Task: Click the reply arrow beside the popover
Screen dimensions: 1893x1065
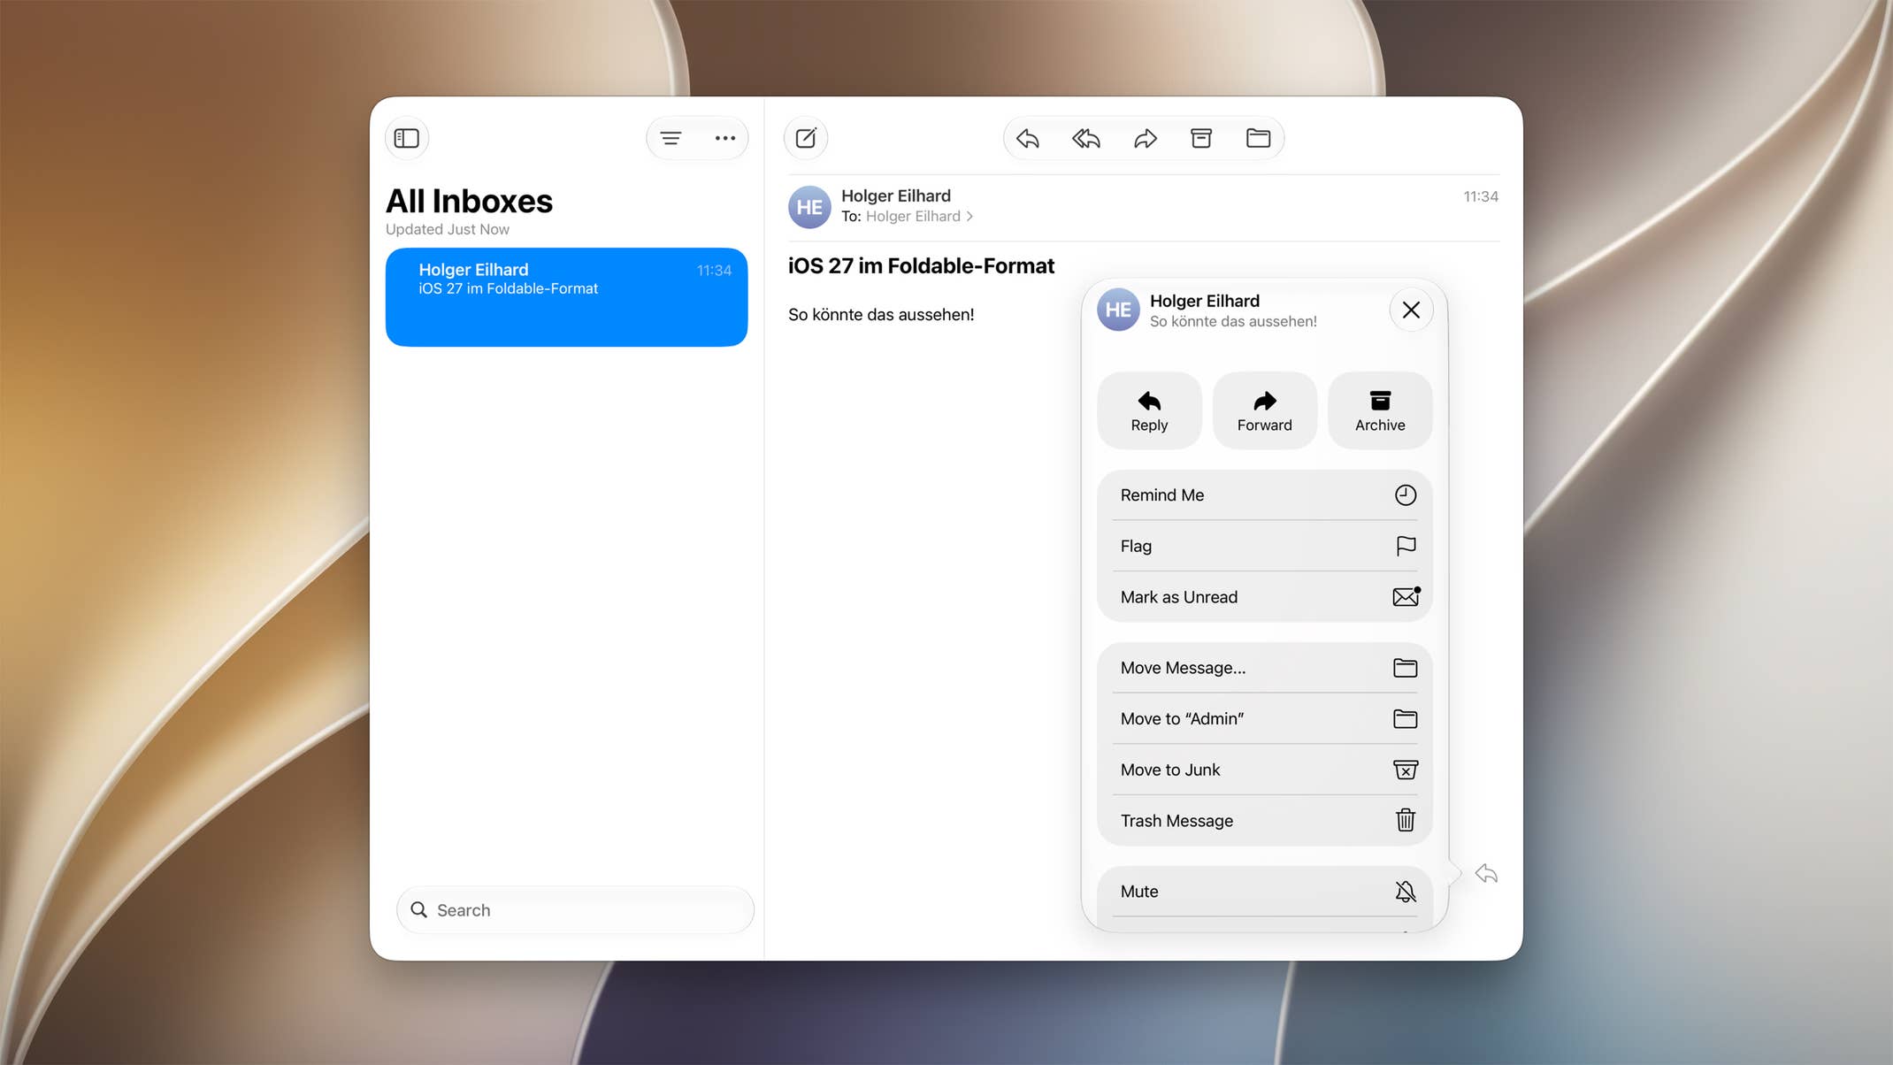Action: pos(1486,874)
